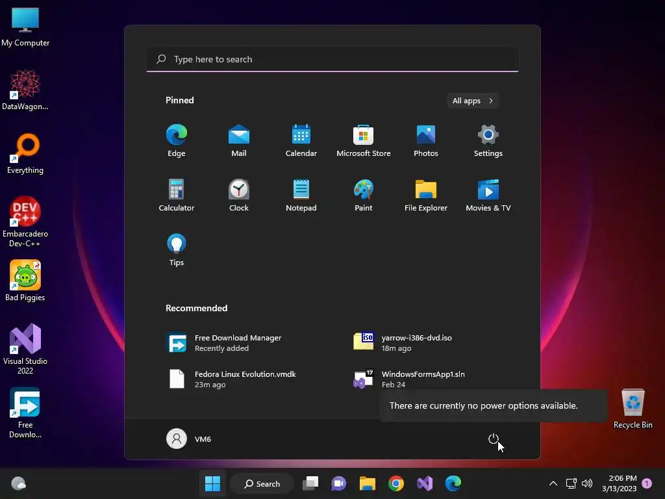
Task: Launch the Photos app
Action: coord(426,140)
